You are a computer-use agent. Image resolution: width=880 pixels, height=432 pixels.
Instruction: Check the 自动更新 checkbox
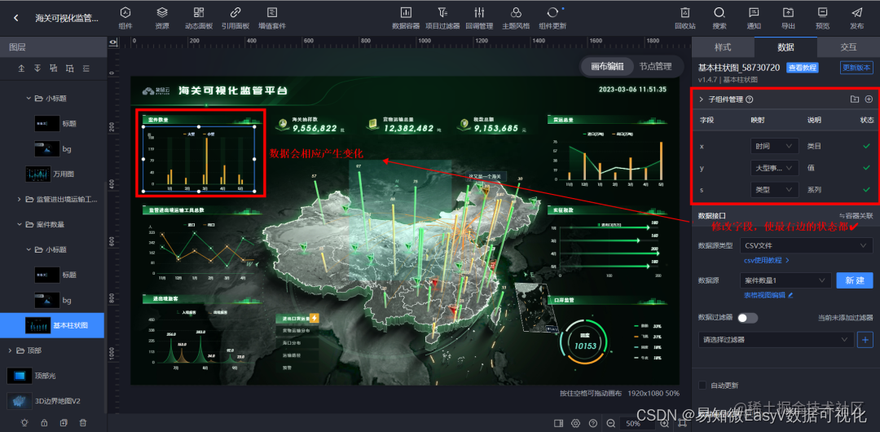point(702,386)
